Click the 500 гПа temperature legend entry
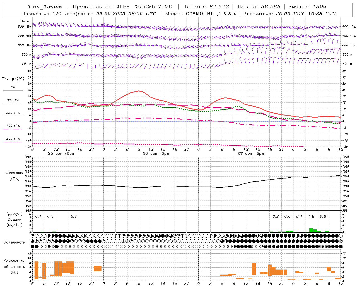Viewport: 357px width, 286px height. 13,139
